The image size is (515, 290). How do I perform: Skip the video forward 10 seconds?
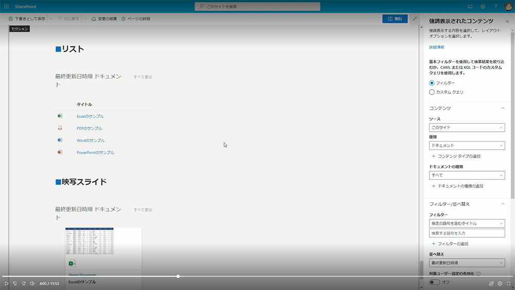pyautogui.click(x=23, y=283)
